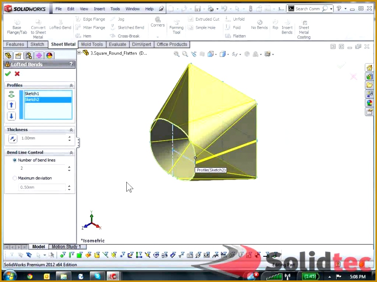The image size is (377, 282).
Task: Click Reverse thickness direction icon
Action: coord(13,139)
